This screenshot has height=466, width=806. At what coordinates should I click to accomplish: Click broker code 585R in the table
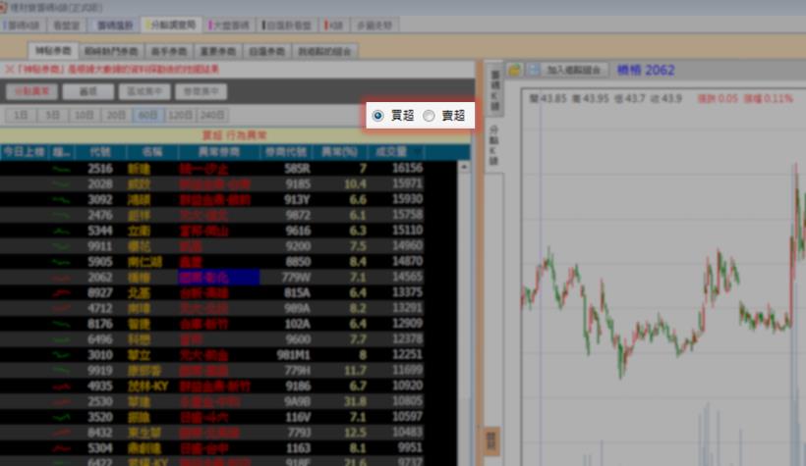tap(298, 169)
